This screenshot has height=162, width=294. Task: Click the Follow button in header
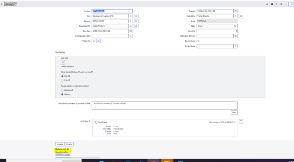click(x=292, y=4)
